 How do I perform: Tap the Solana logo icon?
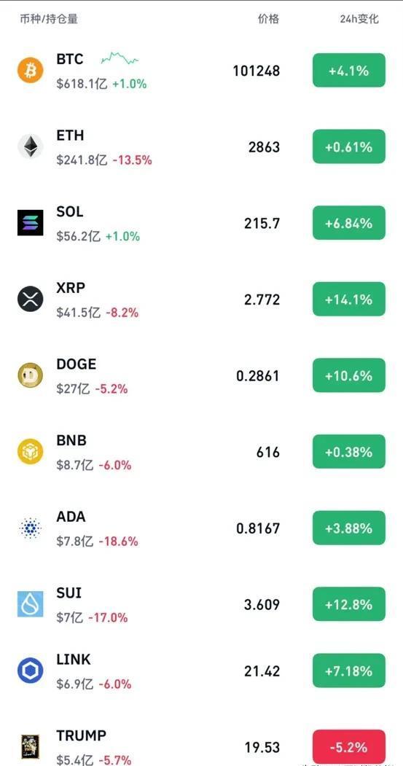pyautogui.click(x=31, y=223)
